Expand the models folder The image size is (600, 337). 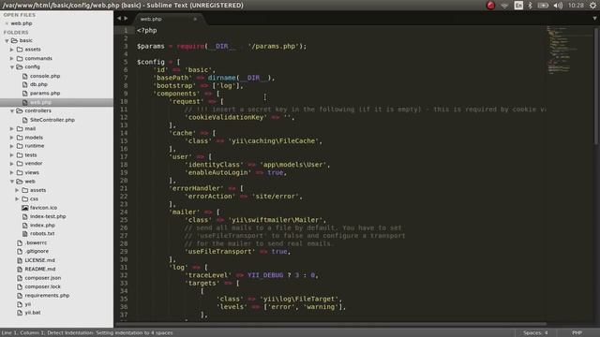(x=12, y=138)
